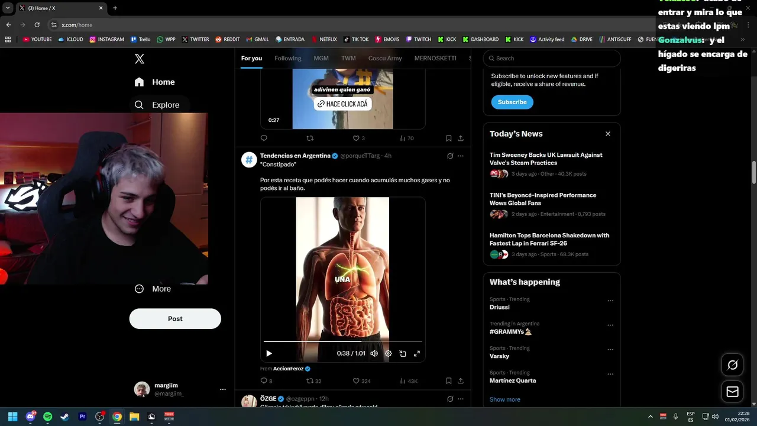Open more options for Varsky trend
757x426 pixels.
tap(610, 350)
